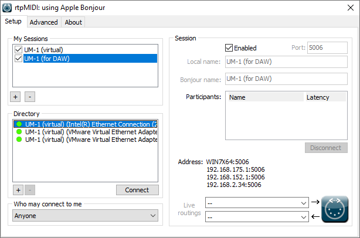Open the Who may connect to me dropdown
The image size is (360, 238).
tap(85, 216)
